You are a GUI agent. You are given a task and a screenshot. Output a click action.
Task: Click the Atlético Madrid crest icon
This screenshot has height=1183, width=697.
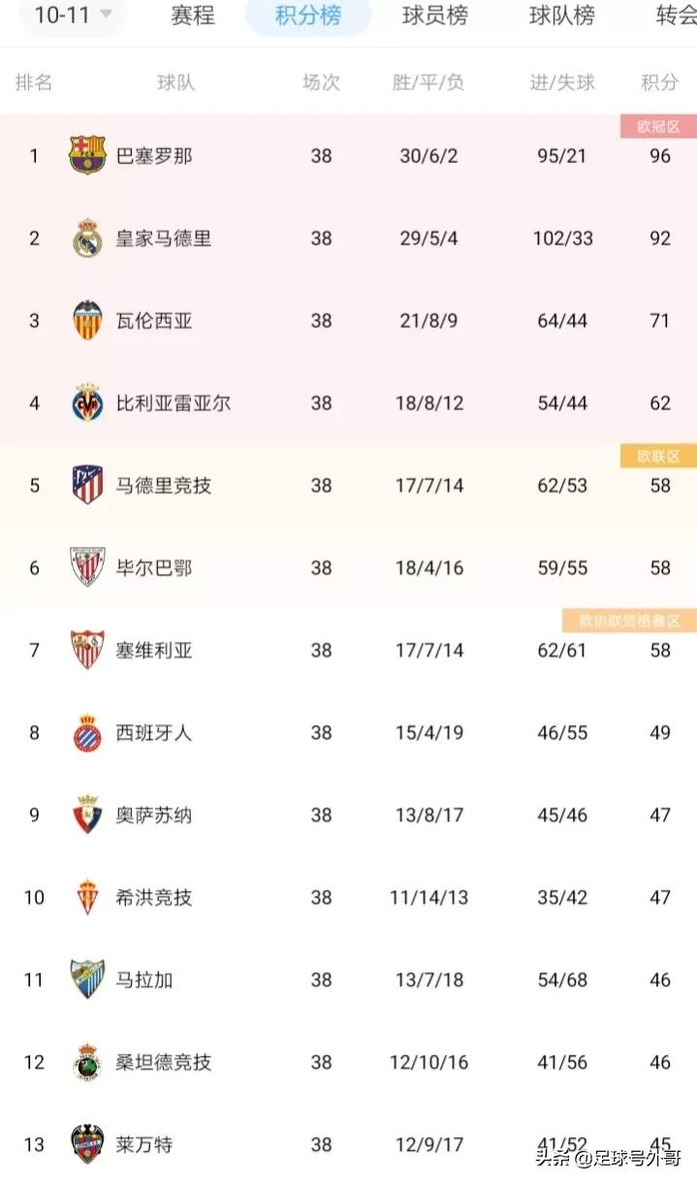pyautogui.click(x=87, y=486)
